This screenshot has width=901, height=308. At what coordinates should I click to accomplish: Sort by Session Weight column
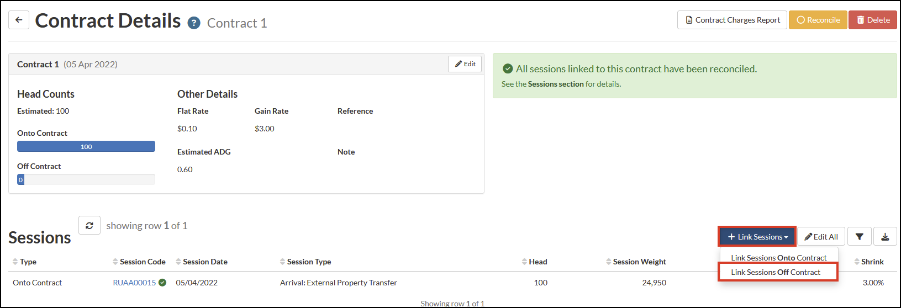point(636,262)
